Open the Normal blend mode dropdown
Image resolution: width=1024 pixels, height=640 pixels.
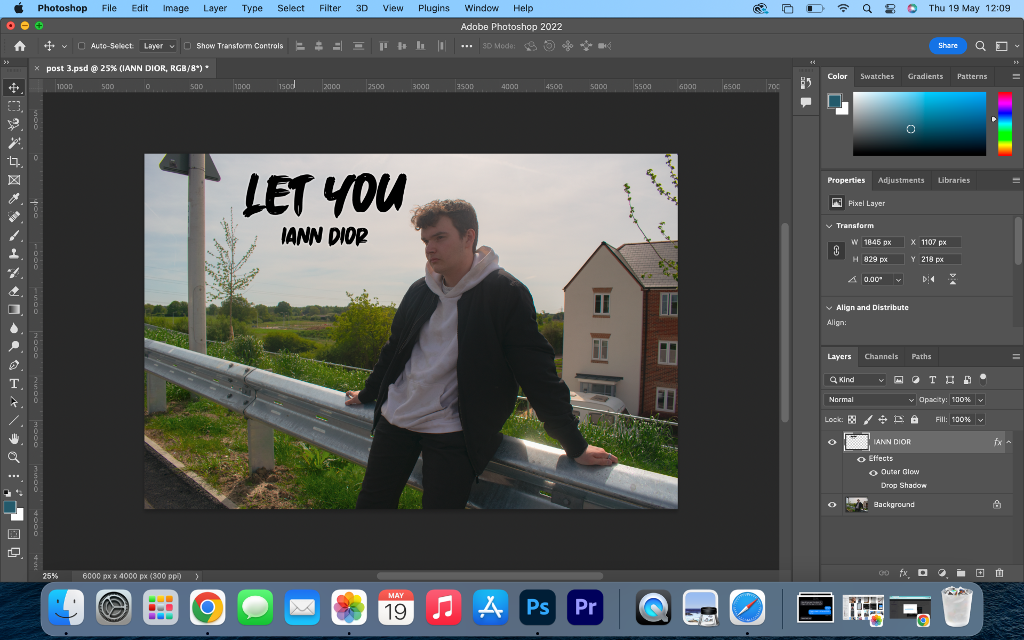click(x=869, y=399)
